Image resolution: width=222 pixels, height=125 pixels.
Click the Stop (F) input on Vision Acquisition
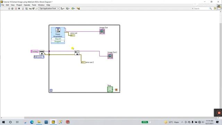58,39
